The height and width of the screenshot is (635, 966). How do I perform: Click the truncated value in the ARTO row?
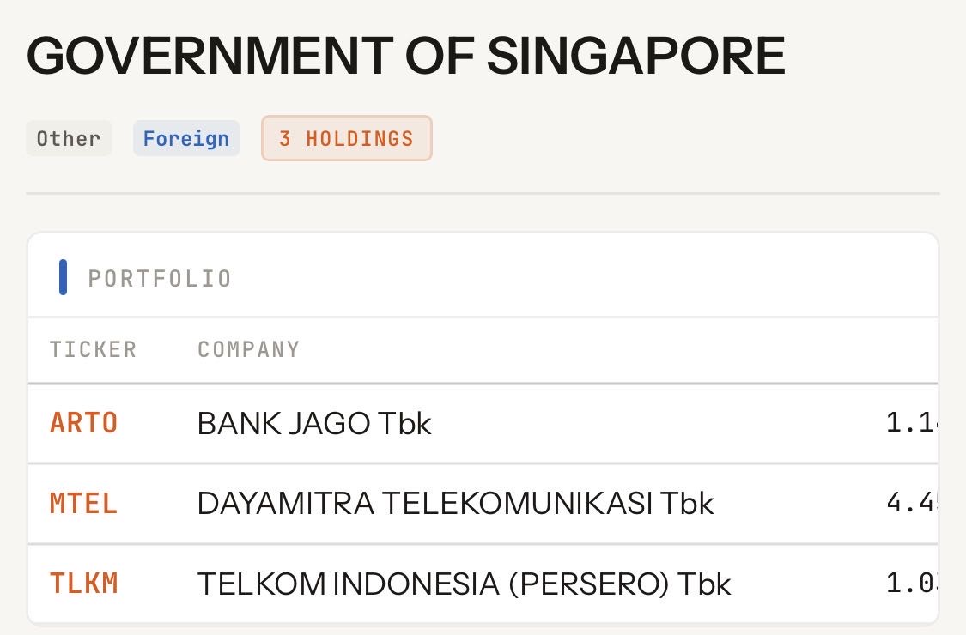click(910, 423)
